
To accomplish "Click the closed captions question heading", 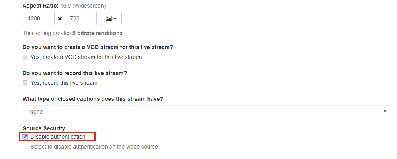I will (93, 99).
